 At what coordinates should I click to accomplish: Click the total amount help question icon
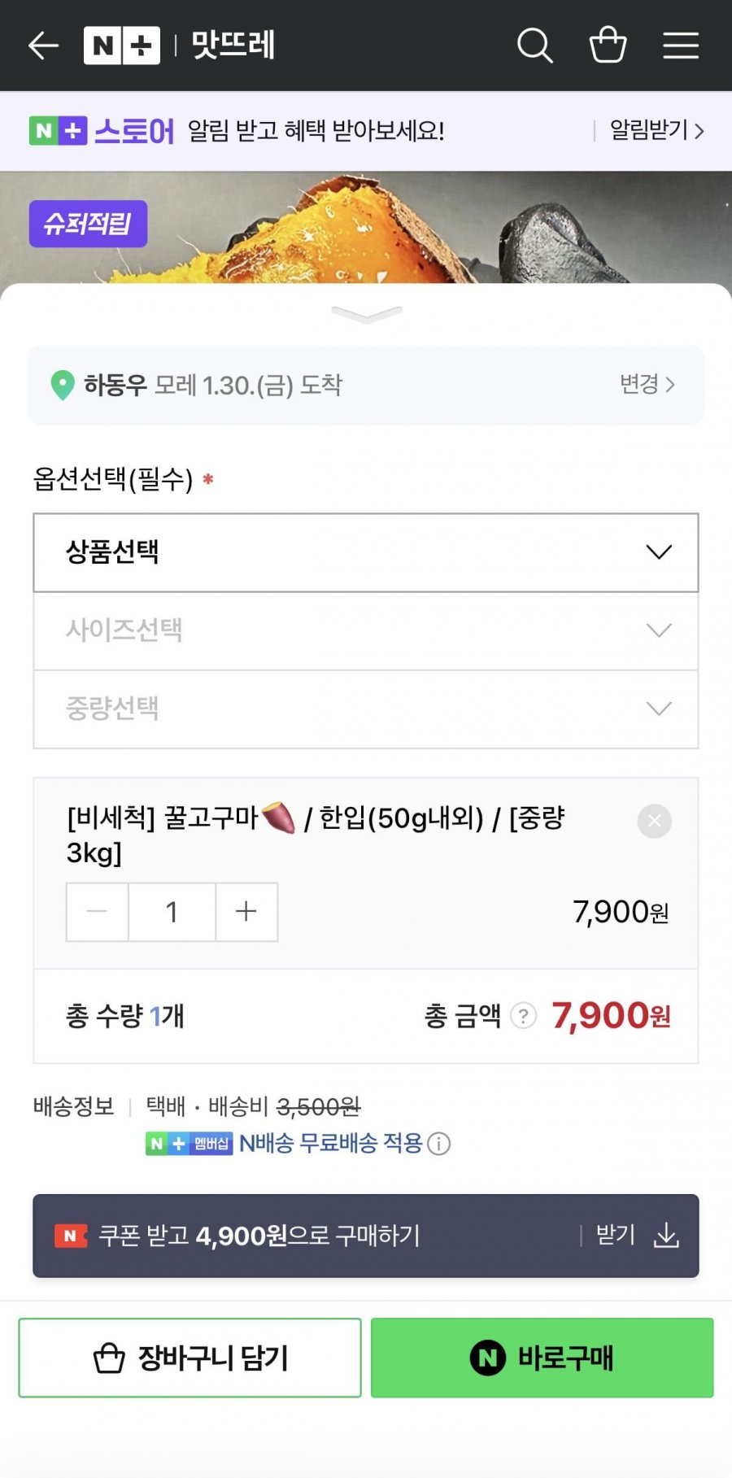524,1015
